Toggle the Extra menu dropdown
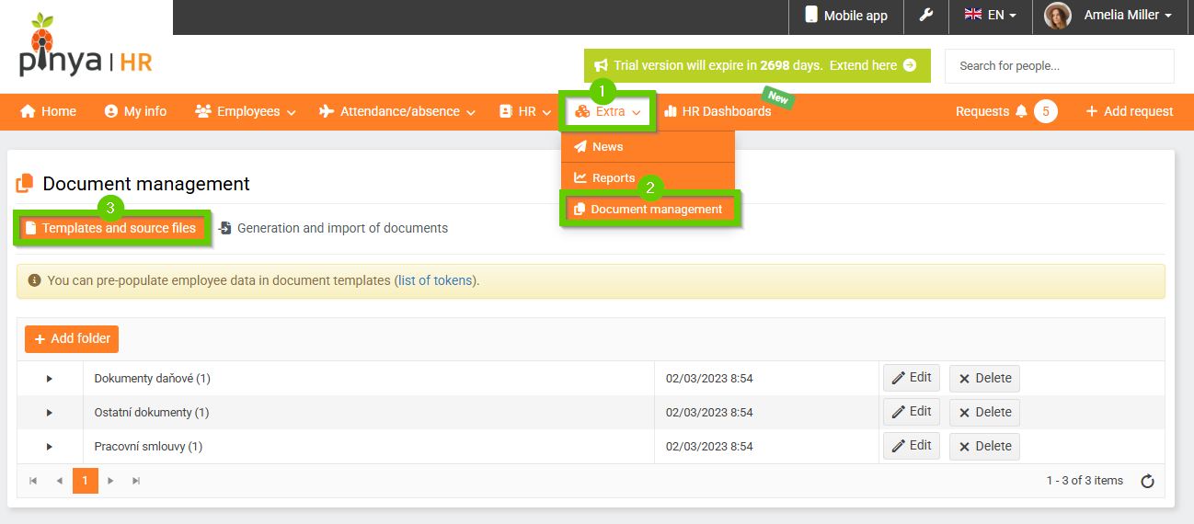The image size is (1194, 524). [x=608, y=111]
